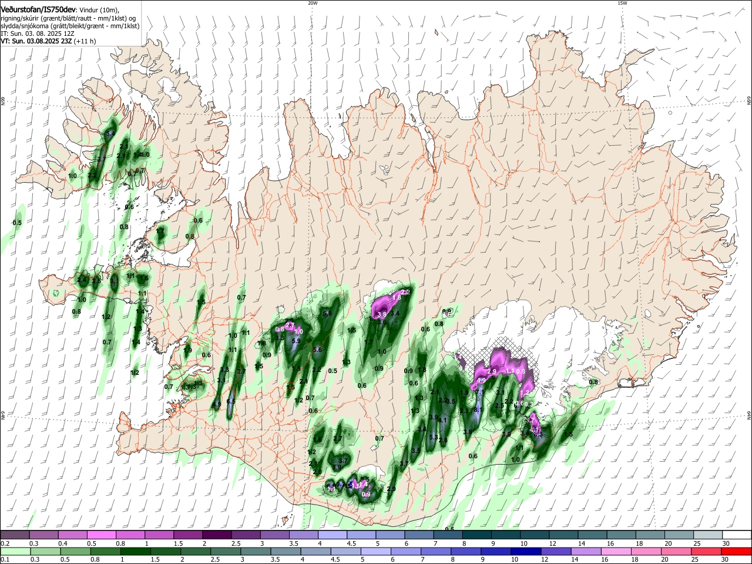Select the bright pink 0.5 snow legend swatch
Image resolution: width=752 pixels, height=564 pixels.
pyautogui.click(x=101, y=535)
